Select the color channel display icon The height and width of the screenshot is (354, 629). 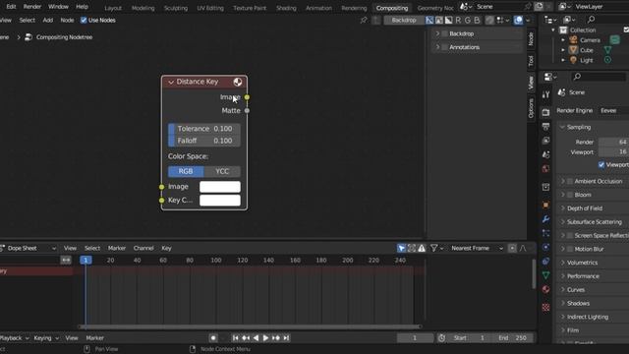(439, 20)
